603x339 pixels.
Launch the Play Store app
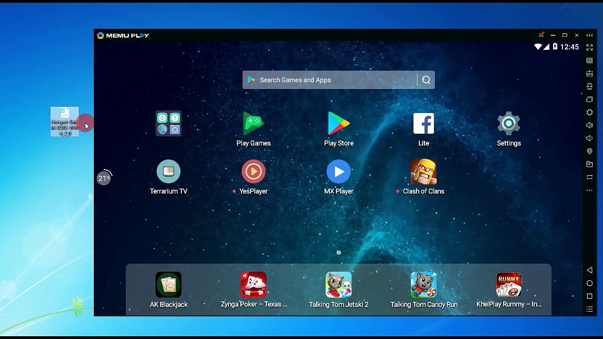[x=339, y=124]
